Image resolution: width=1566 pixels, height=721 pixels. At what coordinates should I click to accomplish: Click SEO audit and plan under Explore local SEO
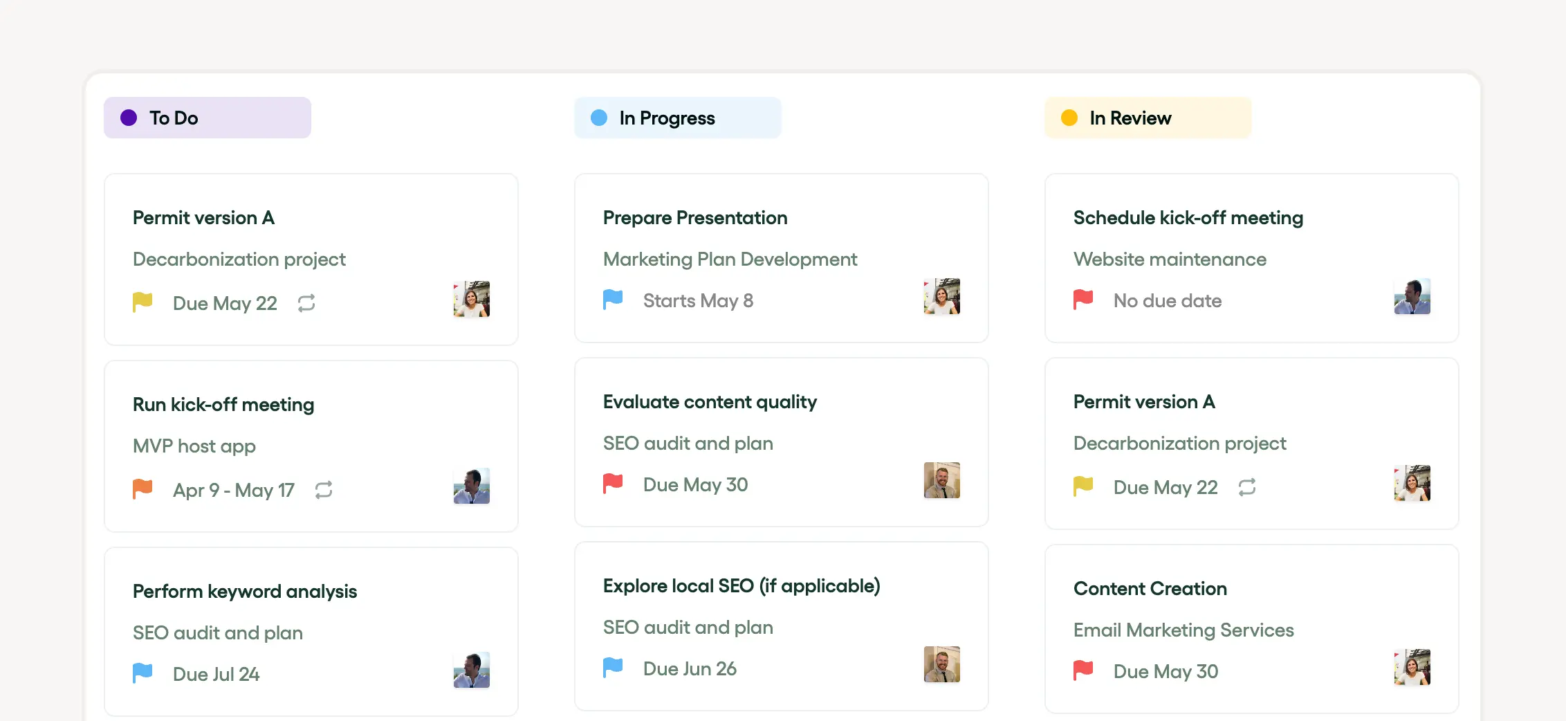point(688,628)
